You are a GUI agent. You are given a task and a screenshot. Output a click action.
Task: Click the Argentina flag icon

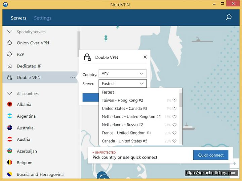click(x=9, y=116)
